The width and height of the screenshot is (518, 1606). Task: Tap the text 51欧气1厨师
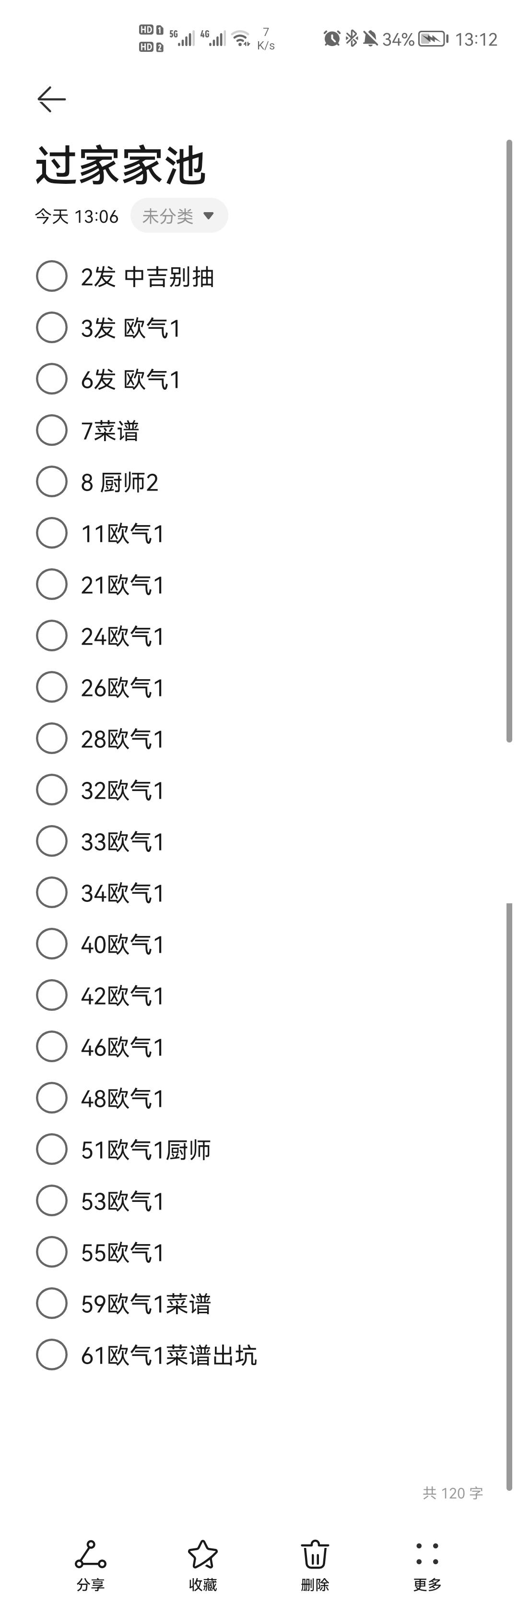coord(146,1150)
